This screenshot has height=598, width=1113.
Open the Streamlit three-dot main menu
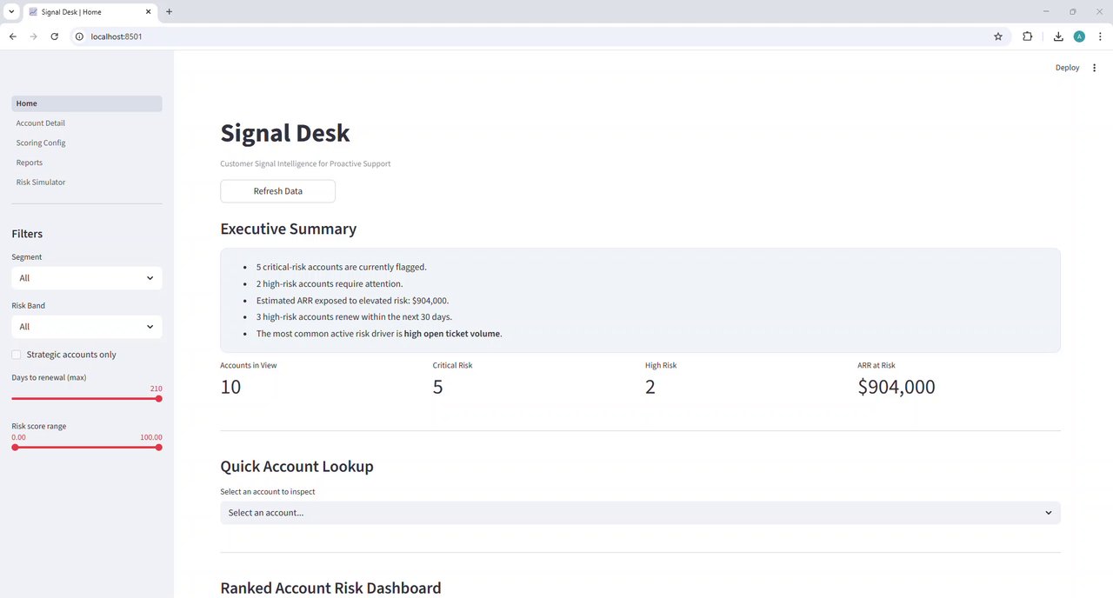click(1094, 68)
